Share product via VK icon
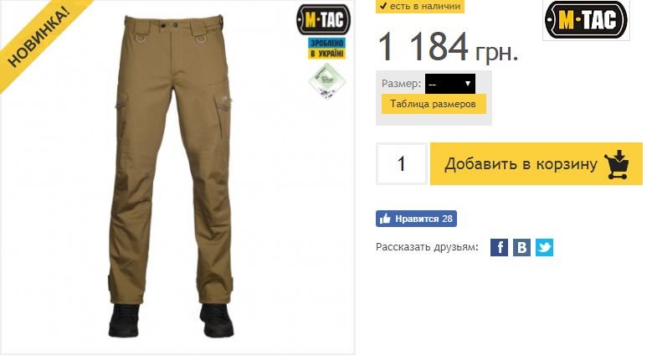The image size is (652, 356). point(521,247)
